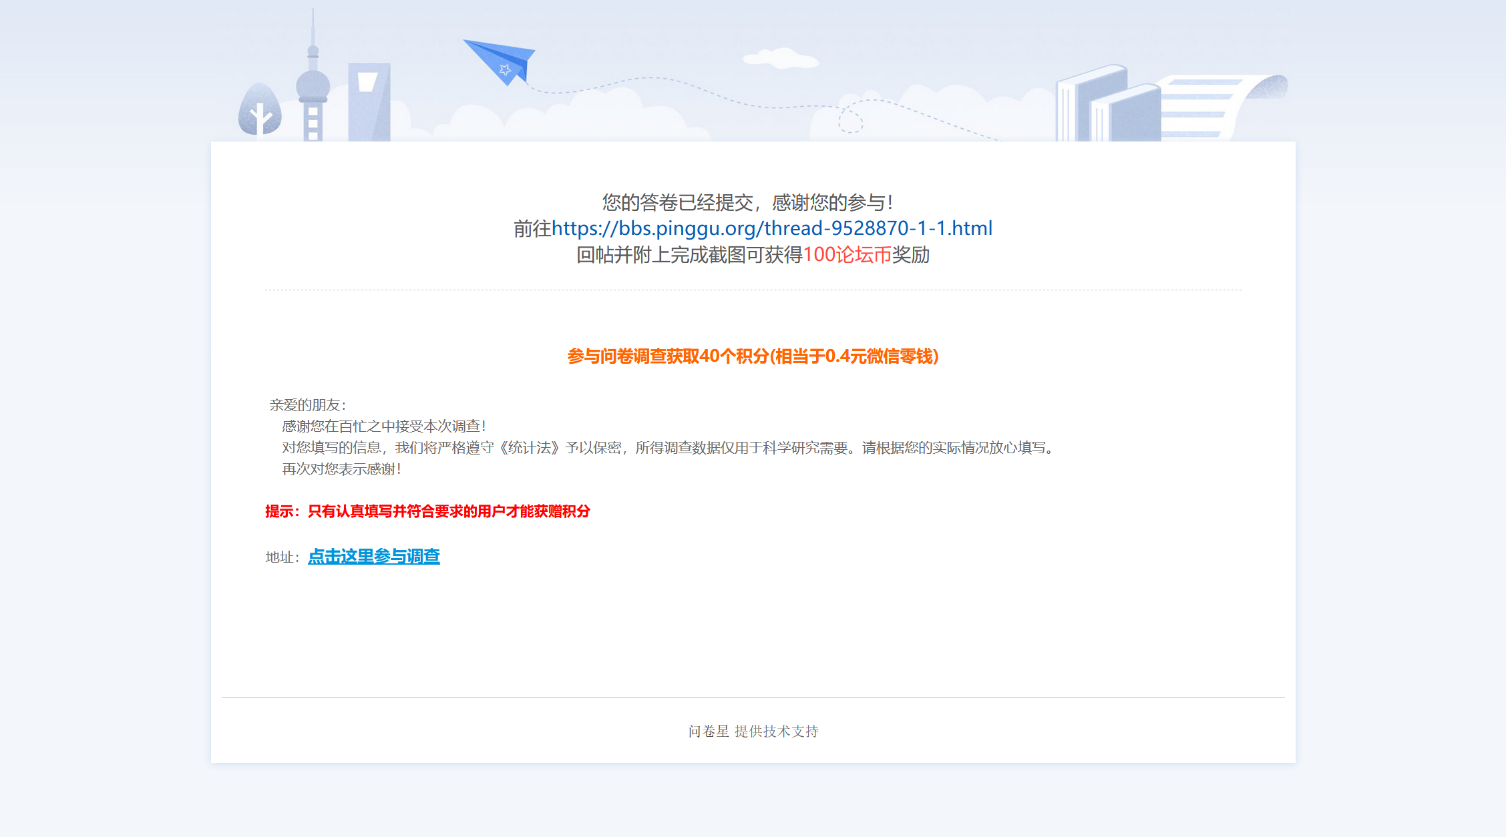This screenshot has width=1506, height=837.
Task: Click the stacked books illustration
Action: tap(1107, 105)
